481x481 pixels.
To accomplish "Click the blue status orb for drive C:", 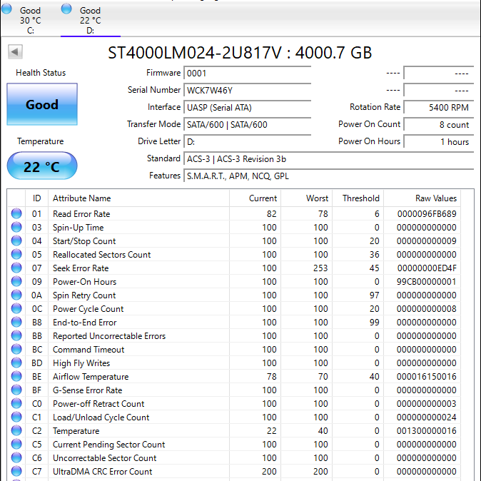I will point(6,9).
